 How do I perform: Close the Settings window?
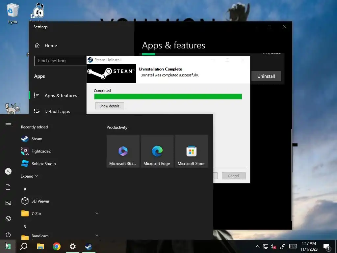point(285,27)
